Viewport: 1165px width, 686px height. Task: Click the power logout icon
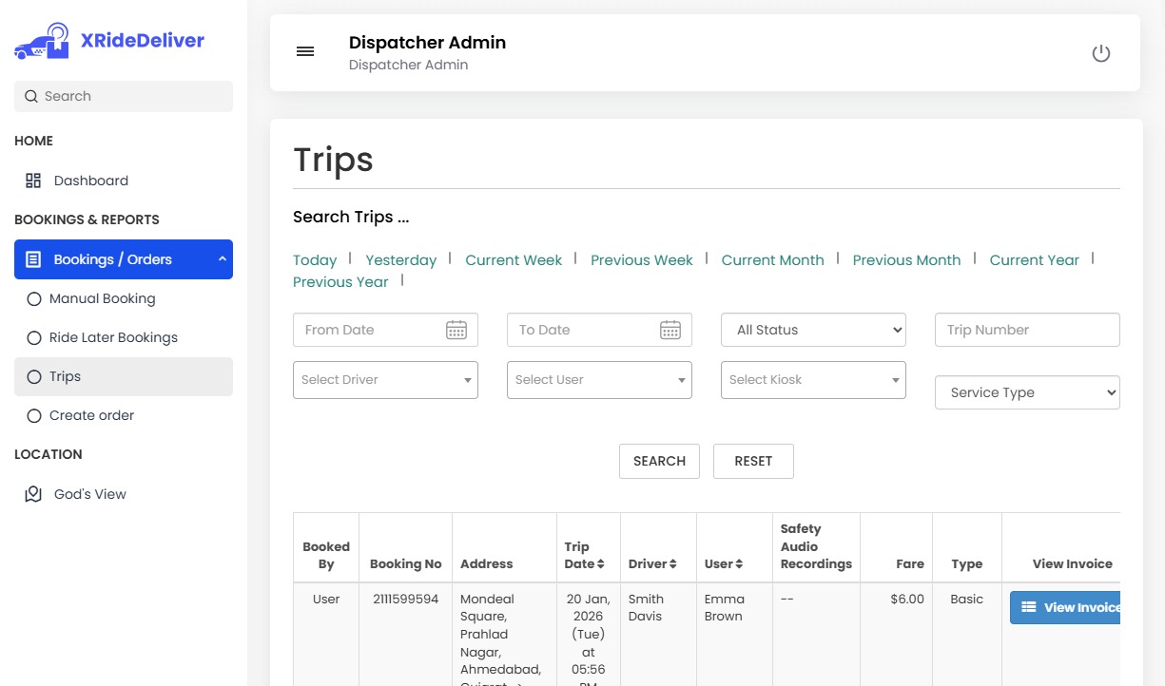coord(1100,53)
